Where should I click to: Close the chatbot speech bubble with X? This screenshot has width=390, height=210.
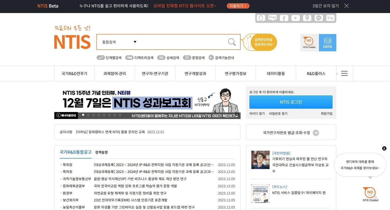click(384, 149)
